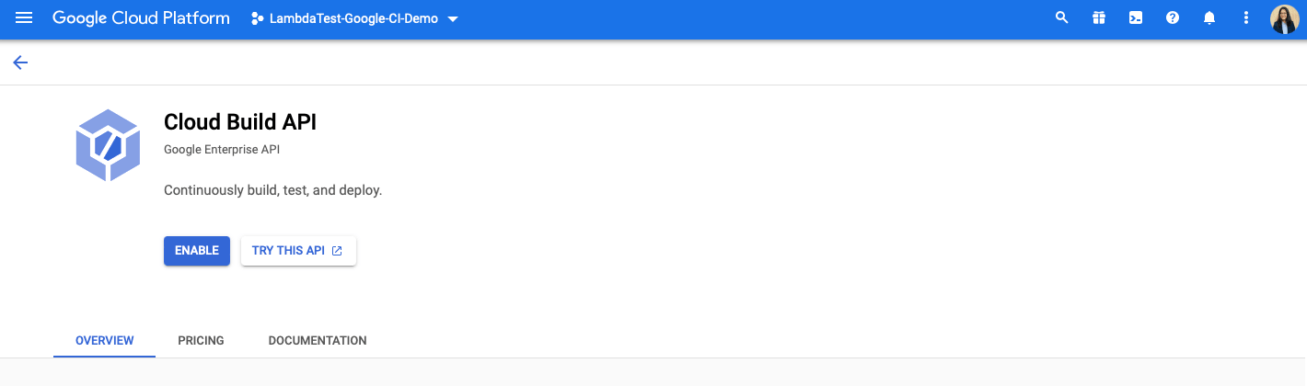Screen dimensions: 1307x386
Task: Open the gift free trial icon
Action: click(x=1098, y=18)
